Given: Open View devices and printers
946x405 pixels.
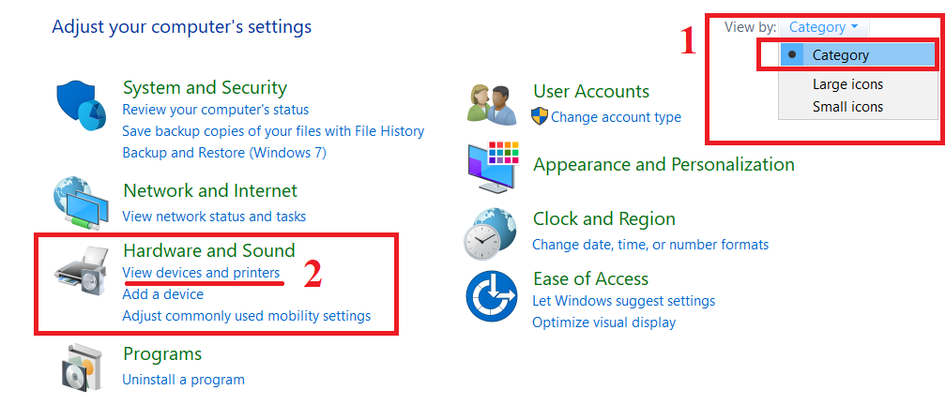Looking at the screenshot, I should [201, 273].
